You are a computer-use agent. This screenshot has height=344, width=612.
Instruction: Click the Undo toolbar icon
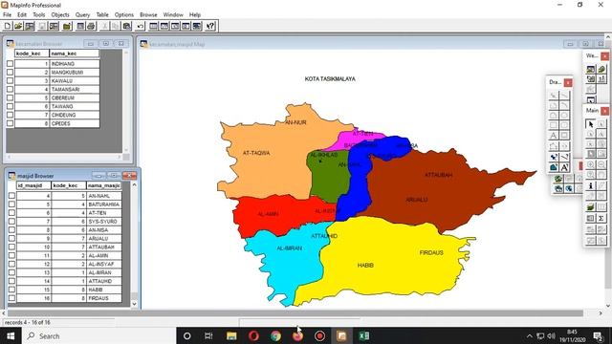pyautogui.click(x=141, y=26)
